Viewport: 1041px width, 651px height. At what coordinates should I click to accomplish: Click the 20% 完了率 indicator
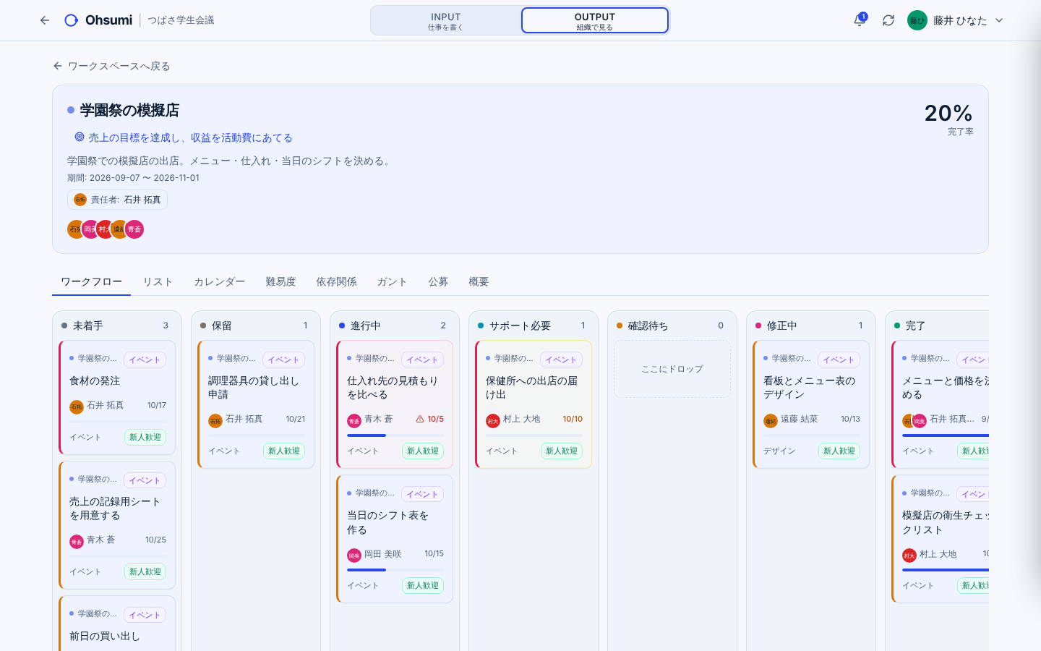(948, 119)
